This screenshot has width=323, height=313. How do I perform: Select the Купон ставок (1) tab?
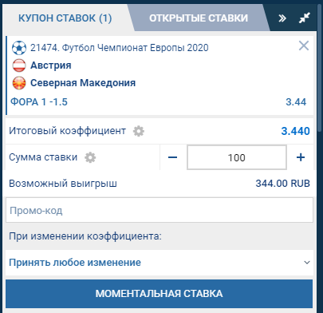tap(65, 18)
